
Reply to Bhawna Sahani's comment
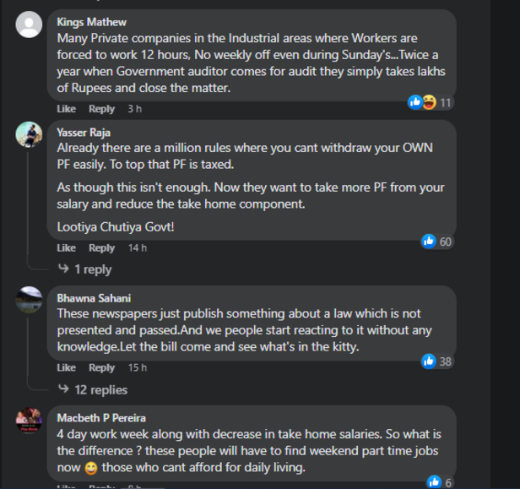click(101, 367)
